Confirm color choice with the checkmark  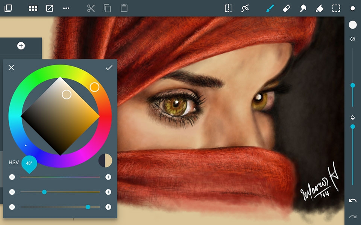coord(109,68)
